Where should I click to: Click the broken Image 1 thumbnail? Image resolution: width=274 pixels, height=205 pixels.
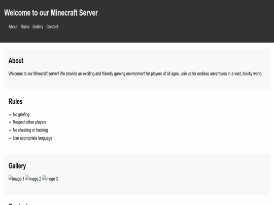coord(16,179)
